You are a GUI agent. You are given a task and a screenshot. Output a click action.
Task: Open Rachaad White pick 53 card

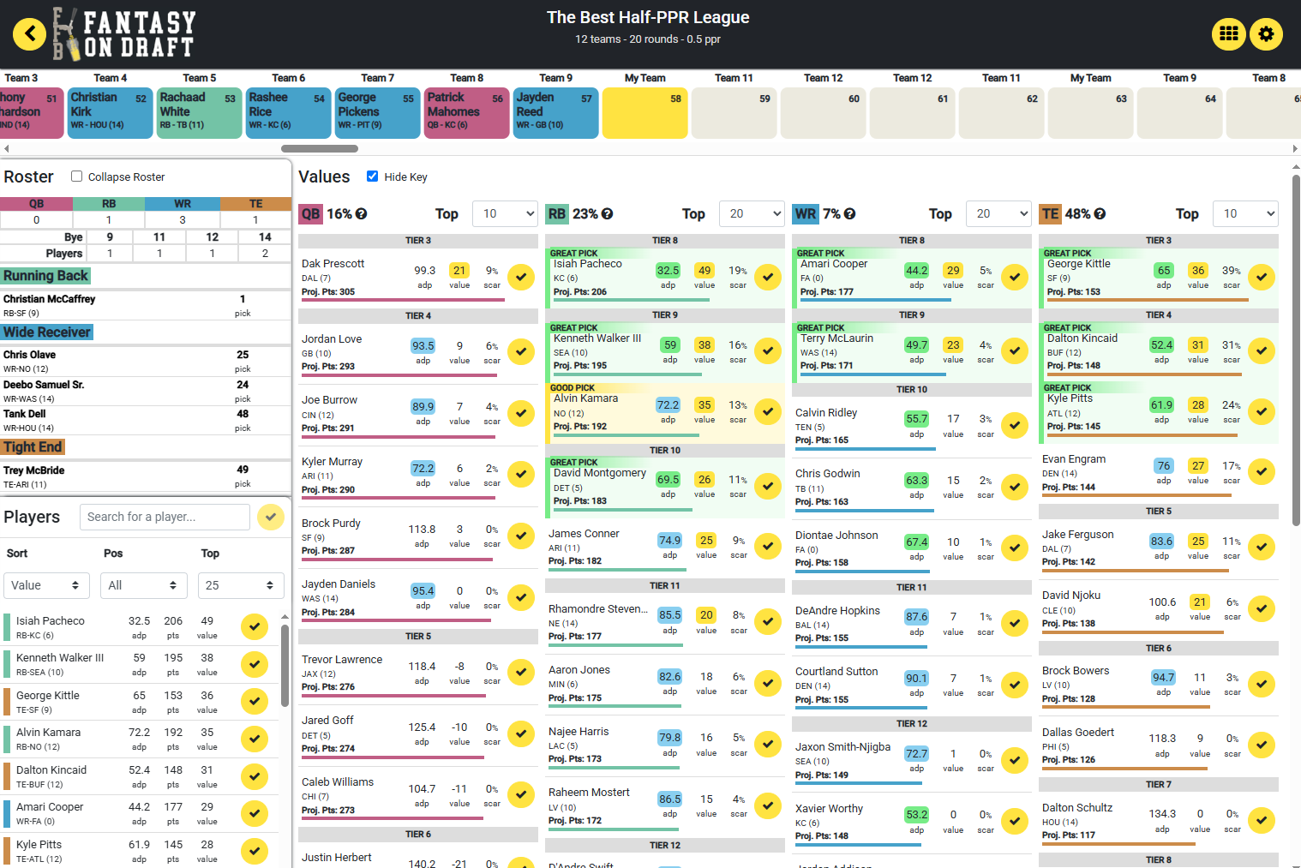(x=200, y=113)
